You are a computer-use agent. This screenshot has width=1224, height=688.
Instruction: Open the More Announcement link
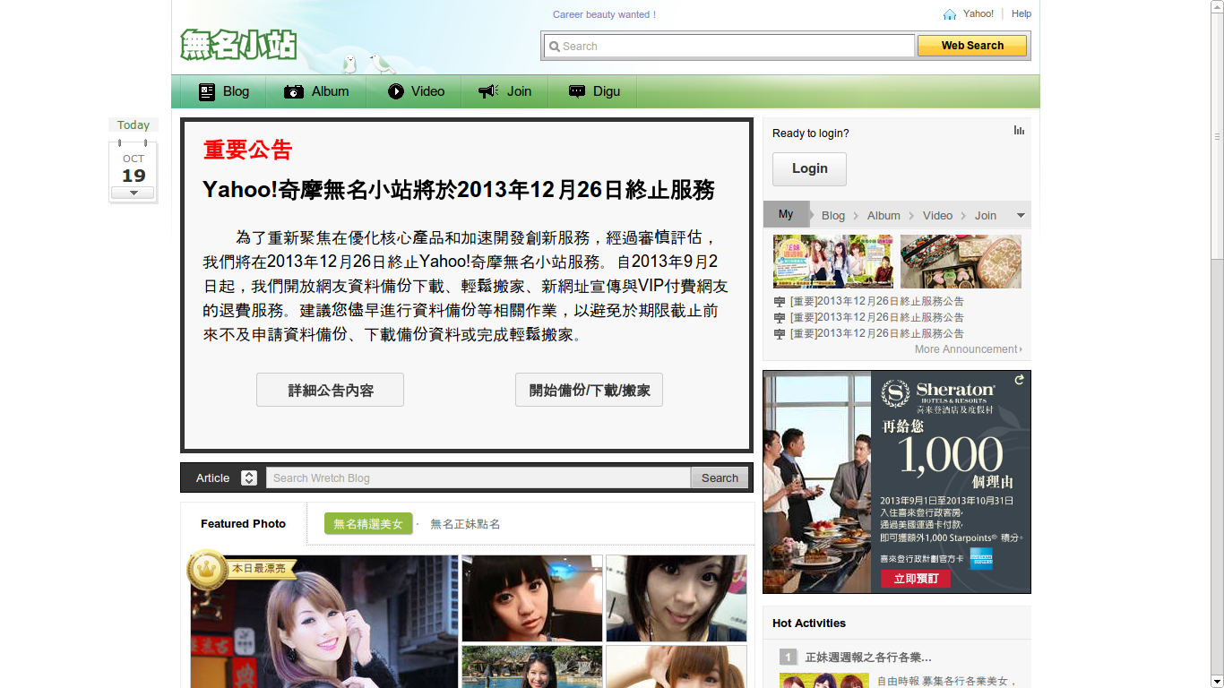968,349
